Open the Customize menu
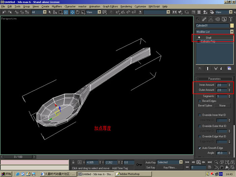 pos(140,6)
